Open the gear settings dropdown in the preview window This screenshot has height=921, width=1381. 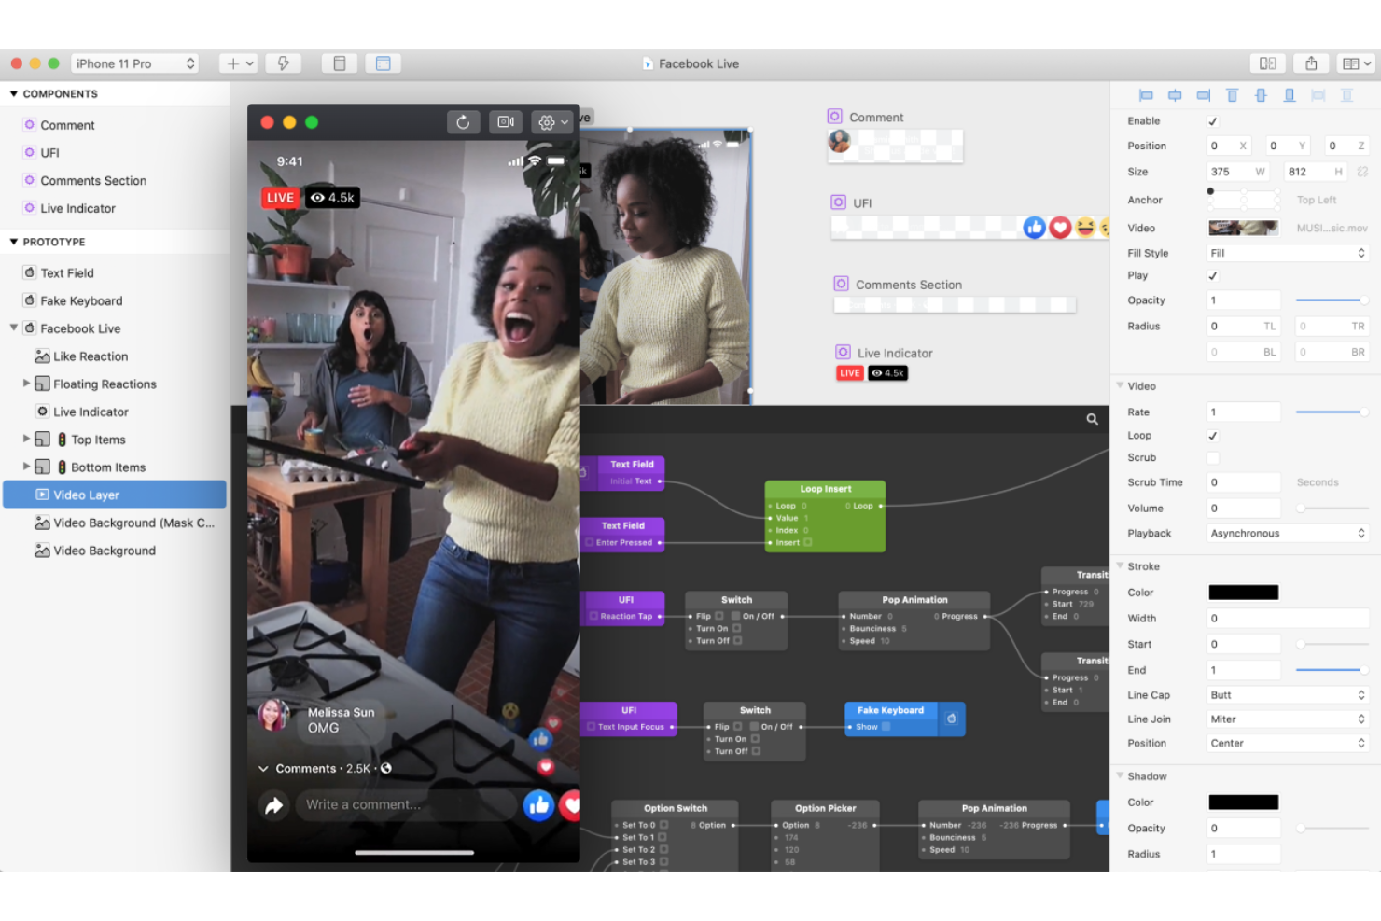551,122
